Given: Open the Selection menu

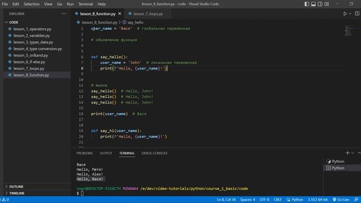Looking at the screenshot, I should coord(32,4).
